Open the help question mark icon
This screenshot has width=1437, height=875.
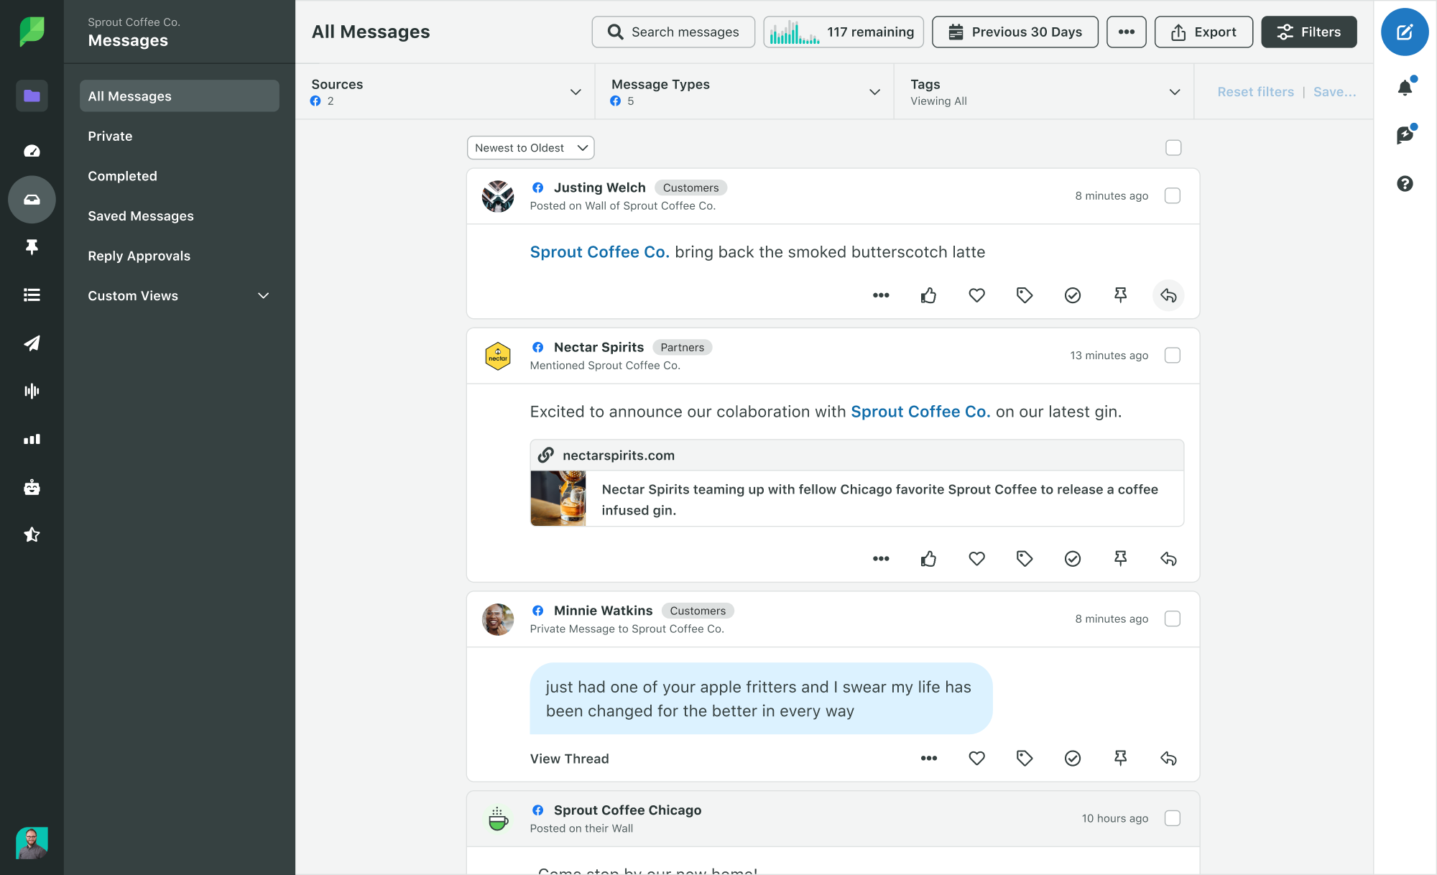[1405, 184]
